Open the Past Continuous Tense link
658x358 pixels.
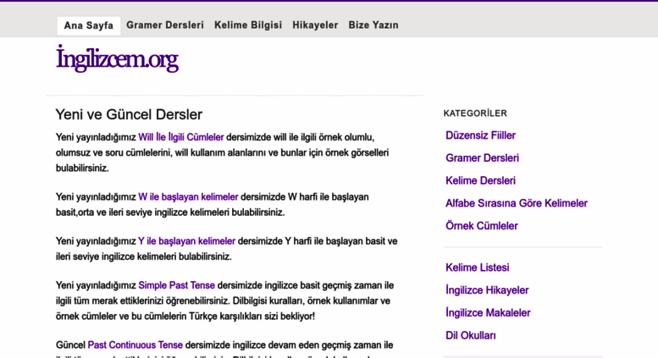click(135, 345)
